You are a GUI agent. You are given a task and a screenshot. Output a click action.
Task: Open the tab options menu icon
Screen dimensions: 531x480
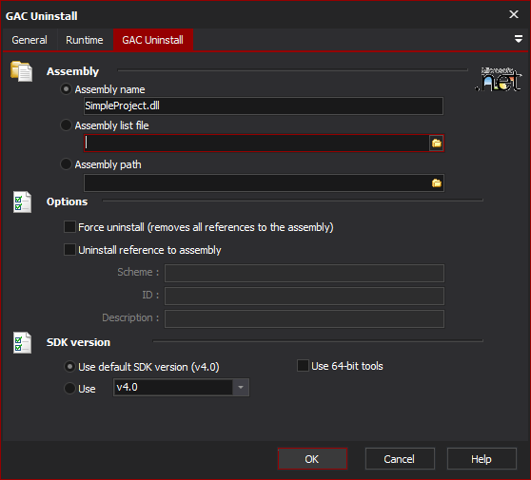coord(518,39)
